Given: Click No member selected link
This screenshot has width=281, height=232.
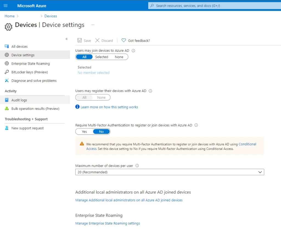Looking at the screenshot, I should 94,73.
